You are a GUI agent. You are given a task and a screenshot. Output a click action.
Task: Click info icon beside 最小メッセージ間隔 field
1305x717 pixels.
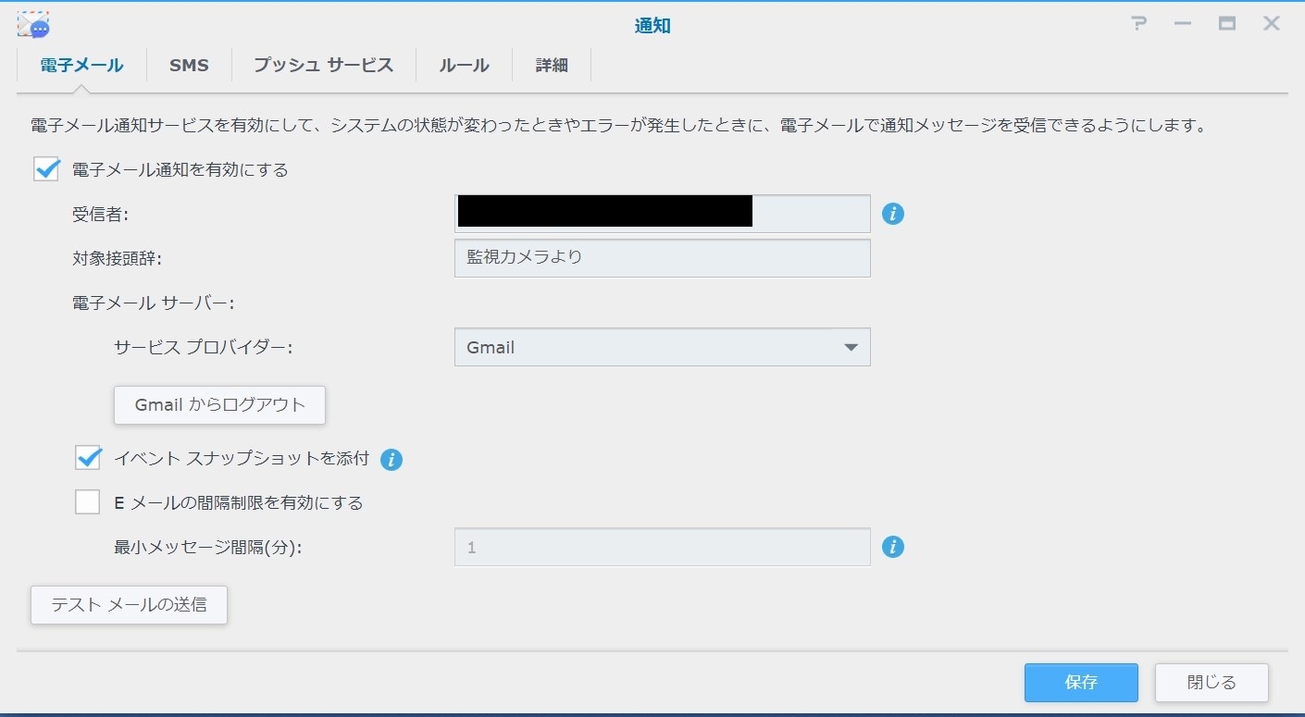click(892, 547)
